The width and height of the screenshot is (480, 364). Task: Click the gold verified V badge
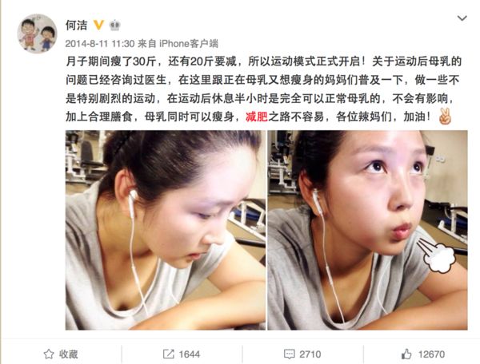(98, 25)
